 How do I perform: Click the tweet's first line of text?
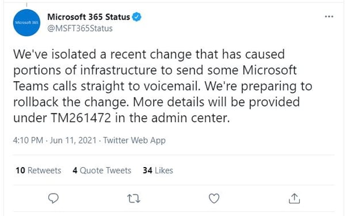coord(149,55)
